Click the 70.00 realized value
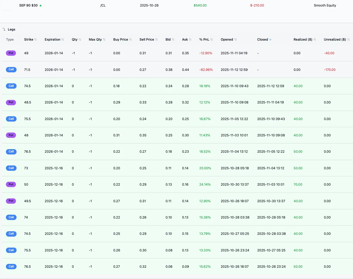353x279 pixels. (298, 184)
